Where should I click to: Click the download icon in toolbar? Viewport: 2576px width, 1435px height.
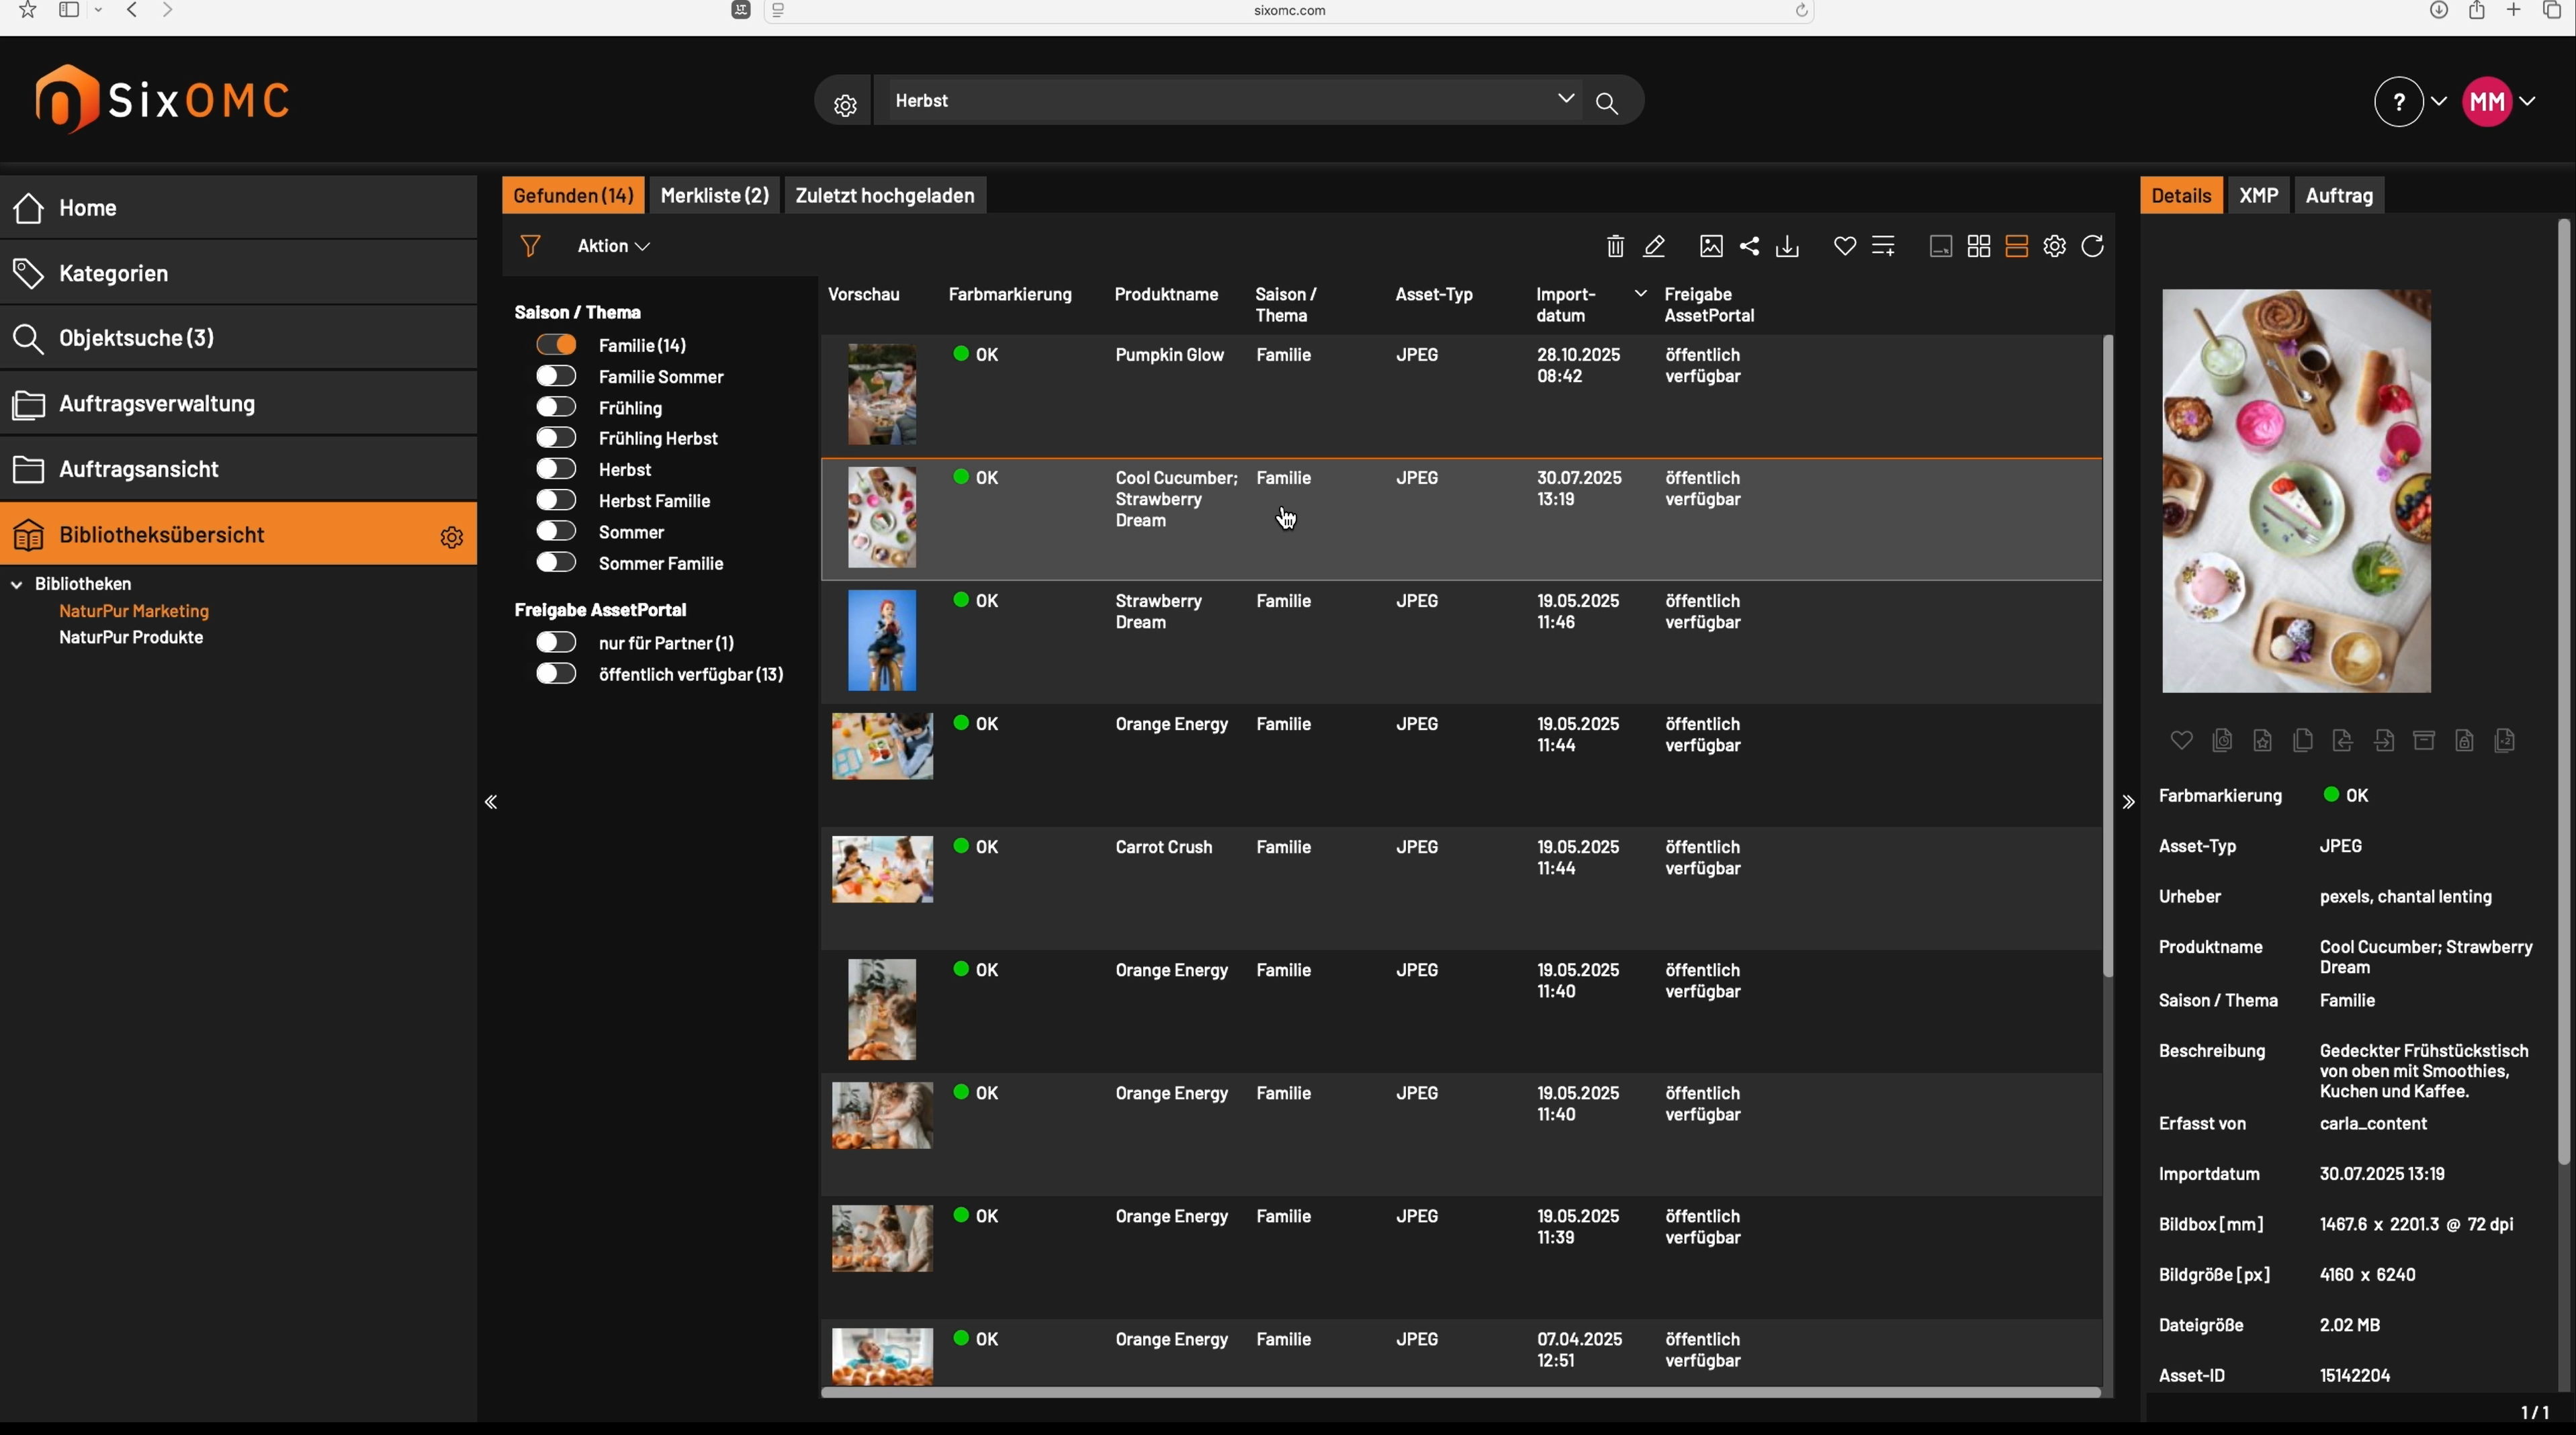click(1787, 246)
